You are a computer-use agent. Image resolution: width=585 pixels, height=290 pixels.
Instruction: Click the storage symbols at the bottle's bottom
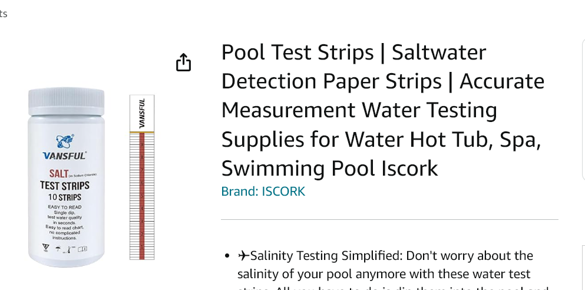point(65,249)
